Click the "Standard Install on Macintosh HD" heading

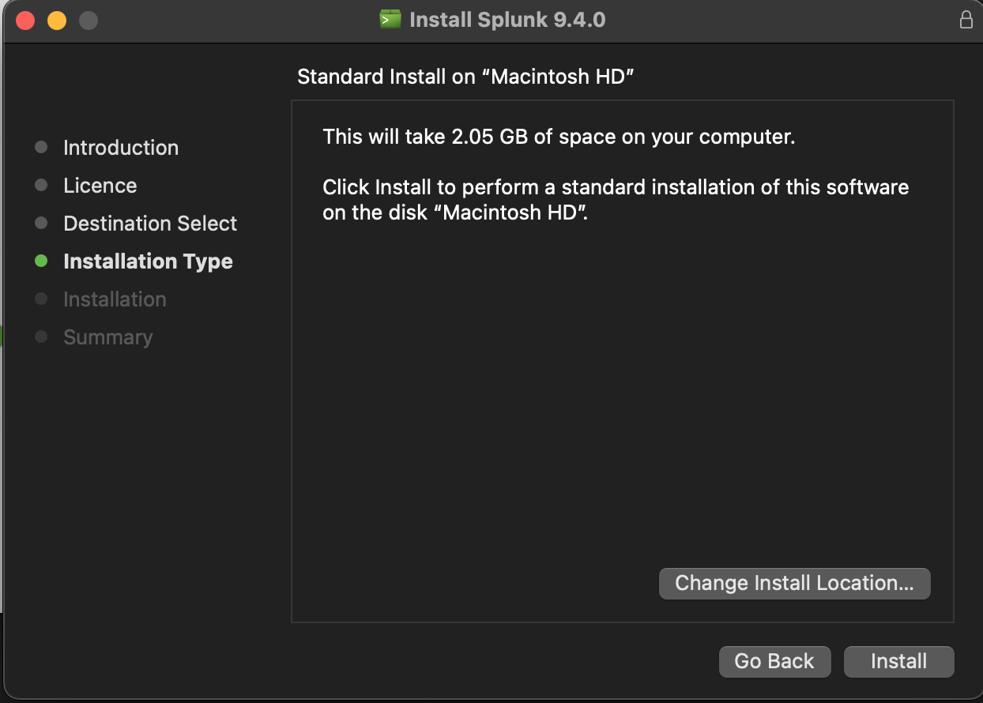pos(466,77)
